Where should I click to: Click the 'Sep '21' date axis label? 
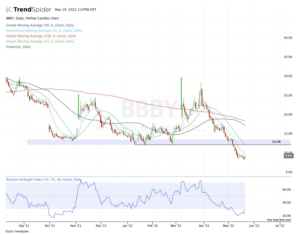pyautogui.click(x=24, y=226)
